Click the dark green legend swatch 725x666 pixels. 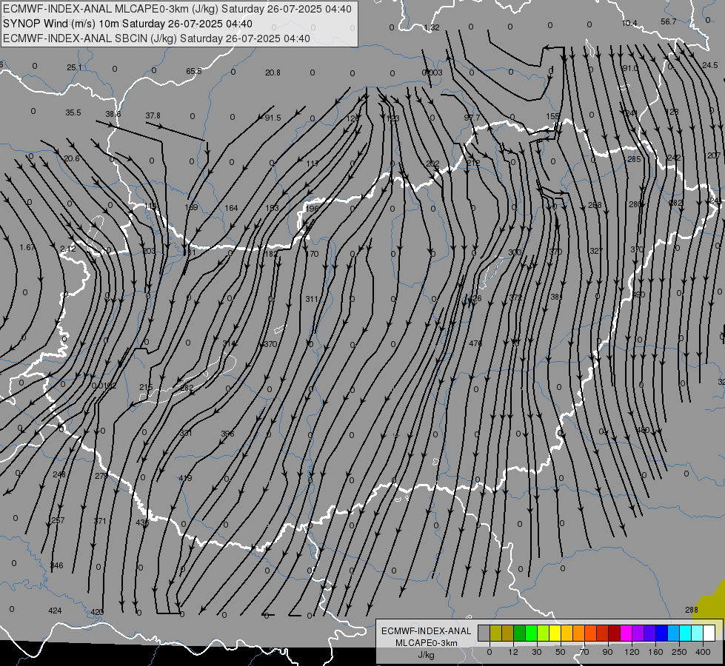520,633
